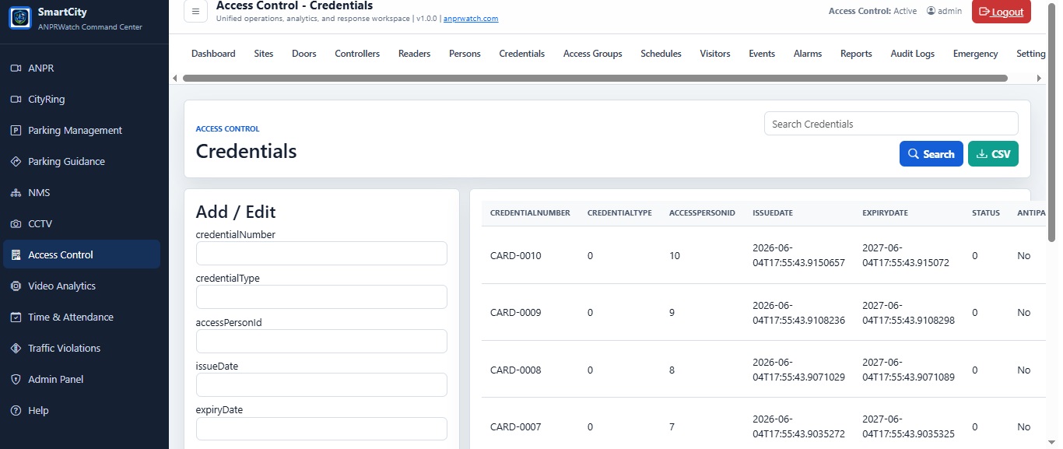Switch to the Controllers tab
The width and height of the screenshot is (1063, 449).
[x=357, y=54]
